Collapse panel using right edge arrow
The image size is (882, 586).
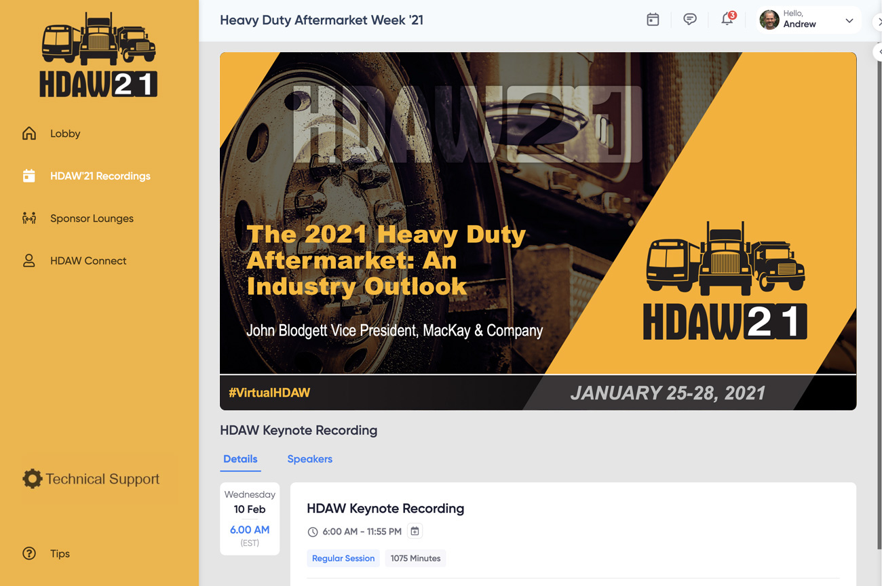[x=878, y=52]
